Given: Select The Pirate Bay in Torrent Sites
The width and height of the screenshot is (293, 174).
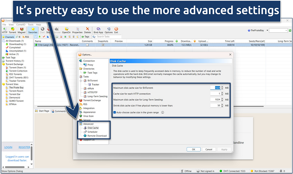Looking at the screenshot, I should [16, 88].
